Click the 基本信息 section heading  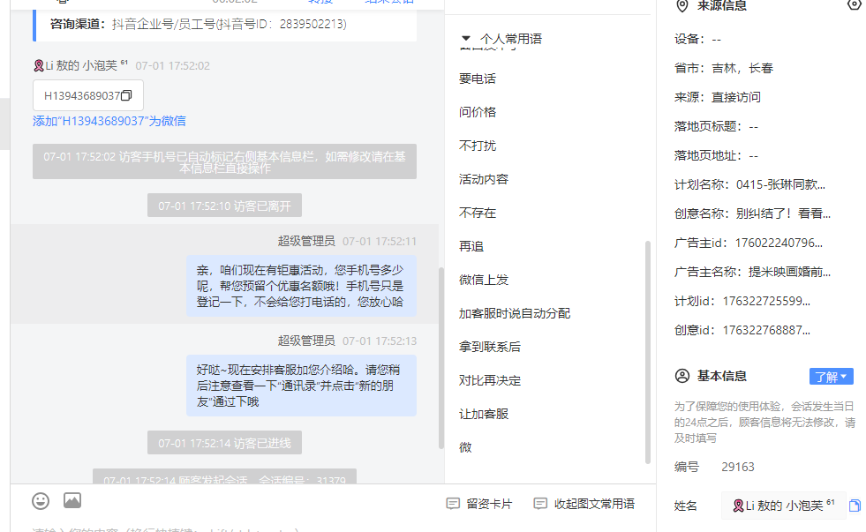[721, 377]
